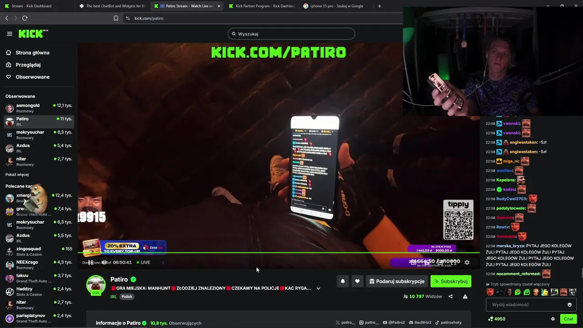Viewport: 583px width, 328px height.
Task: Open chat settings gear
Action: click(553, 319)
